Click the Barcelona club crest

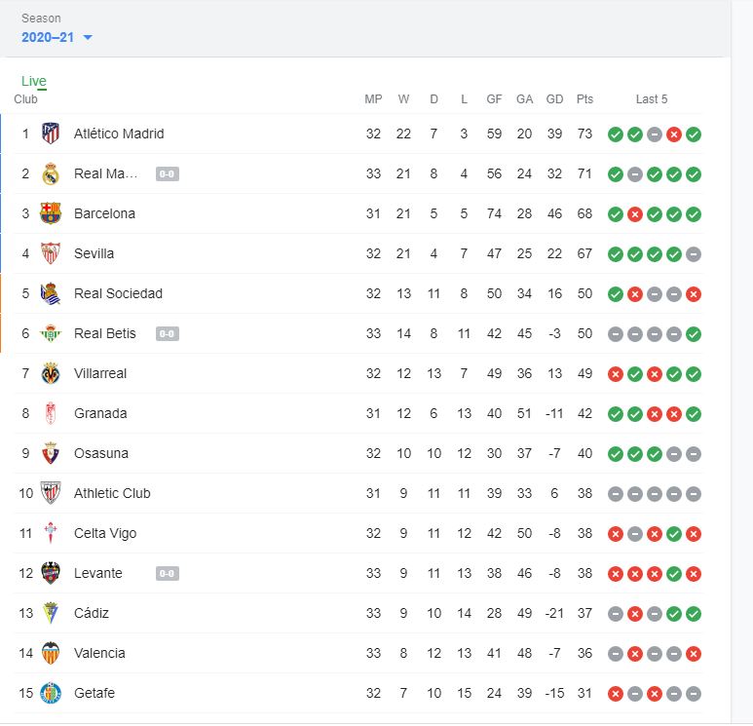pos(51,213)
